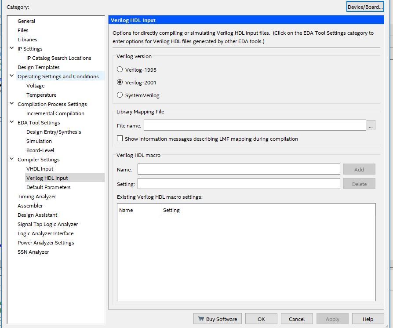Viewport: 393px width, 328px height.
Task: Open the Temperature settings
Action: click(41, 95)
